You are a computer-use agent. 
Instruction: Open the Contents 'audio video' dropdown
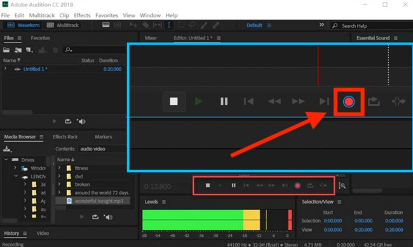click(102, 149)
